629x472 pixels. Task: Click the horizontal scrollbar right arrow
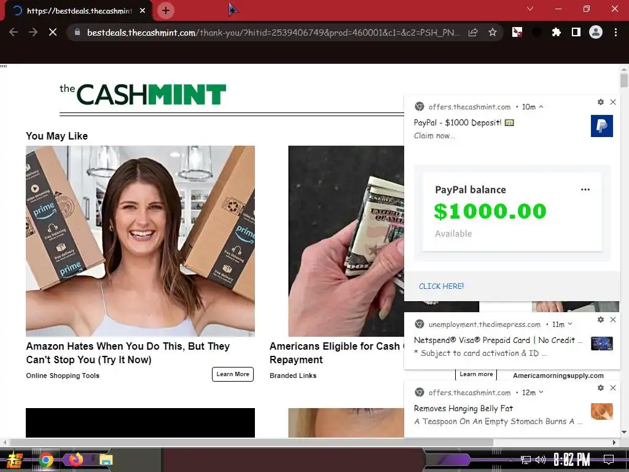614,442
